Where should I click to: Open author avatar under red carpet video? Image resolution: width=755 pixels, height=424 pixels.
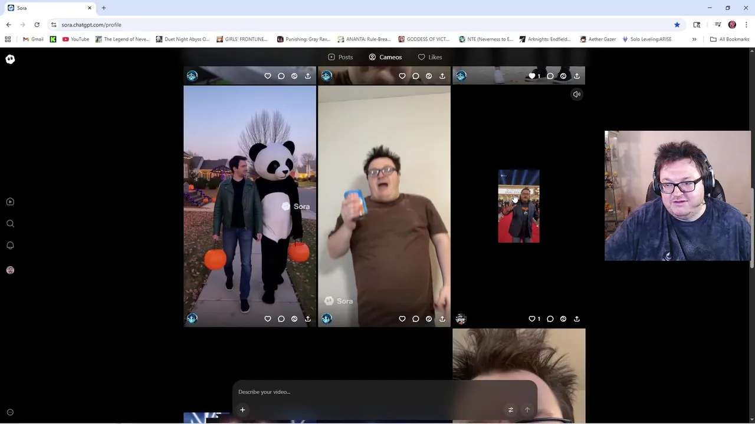(461, 319)
